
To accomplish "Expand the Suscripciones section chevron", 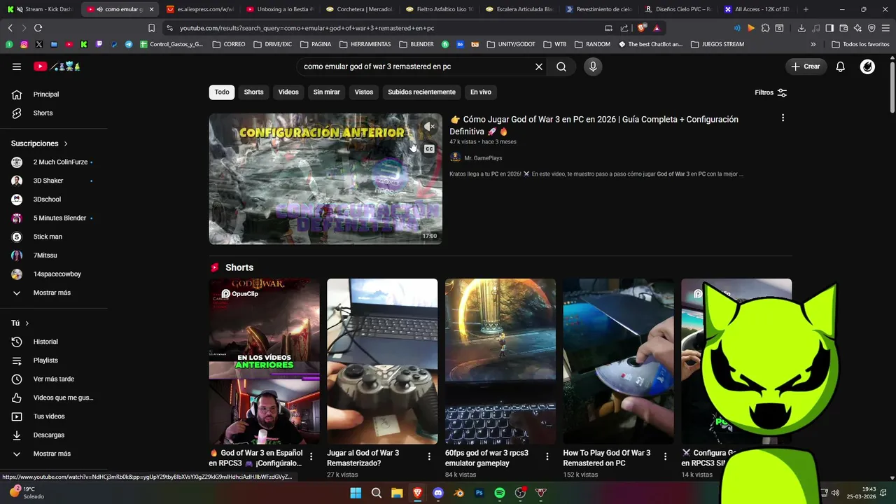I will [66, 143].
